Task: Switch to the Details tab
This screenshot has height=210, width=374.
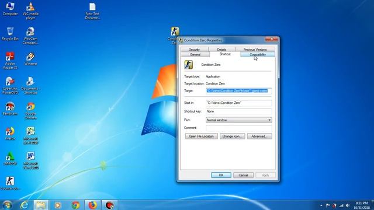Action: [221, 49]
